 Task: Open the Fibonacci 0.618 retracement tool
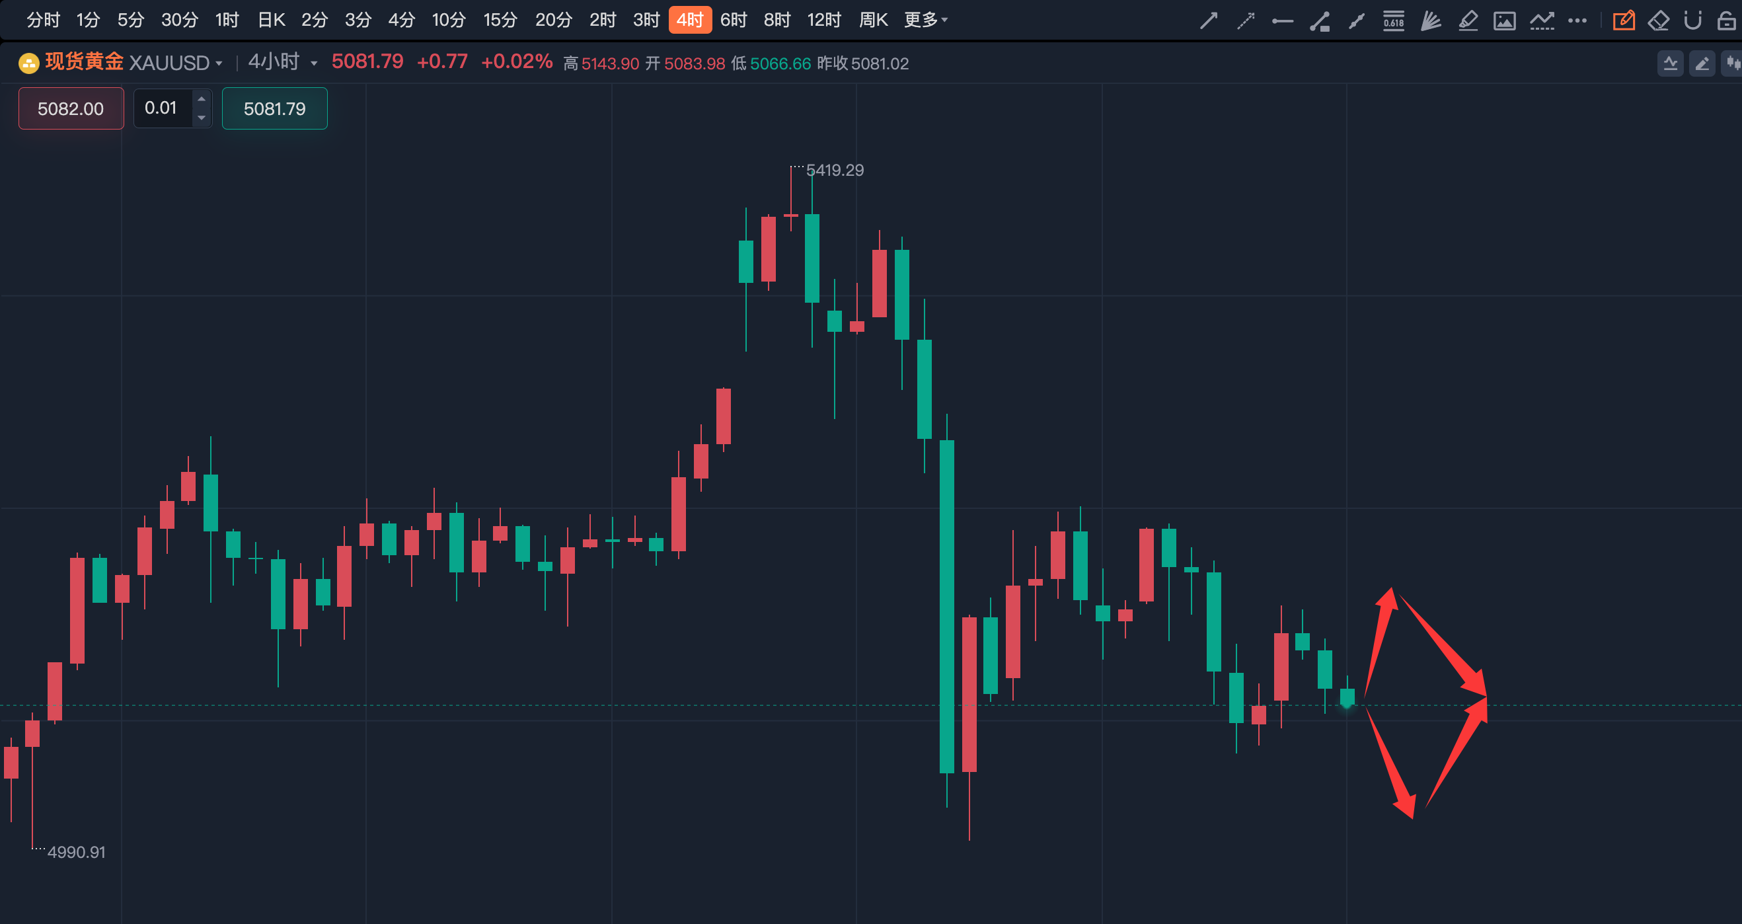(x=1393, y=20)
